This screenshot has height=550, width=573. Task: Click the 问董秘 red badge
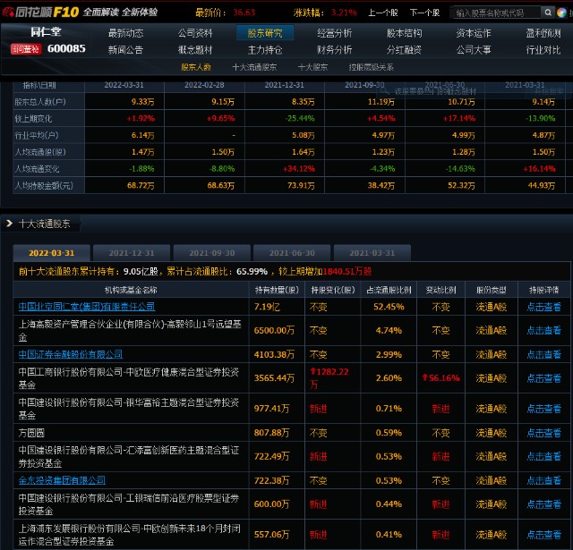[26, 49]
